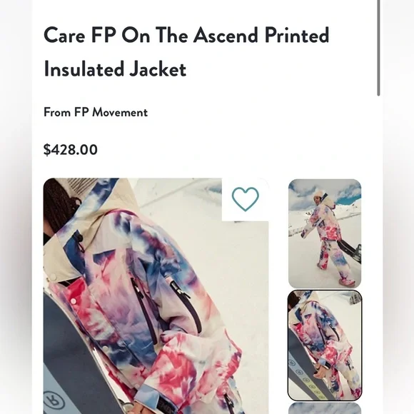Screen dimensions: 414x414
Task: Click the Care FP text starting the title
Action: coord(80,35)
